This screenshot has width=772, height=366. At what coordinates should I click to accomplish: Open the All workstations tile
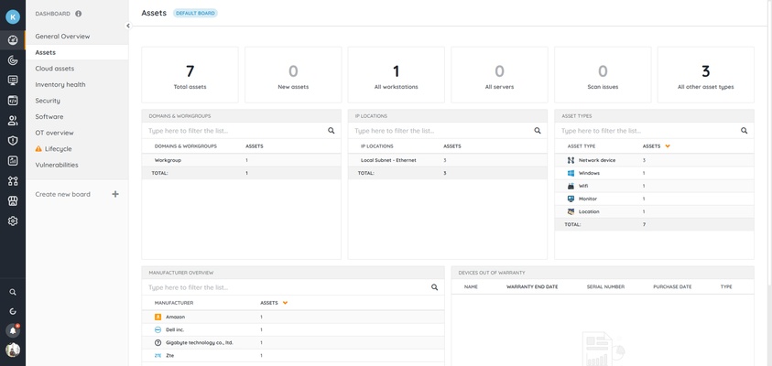pyautogui.click(x=396, y=76)
